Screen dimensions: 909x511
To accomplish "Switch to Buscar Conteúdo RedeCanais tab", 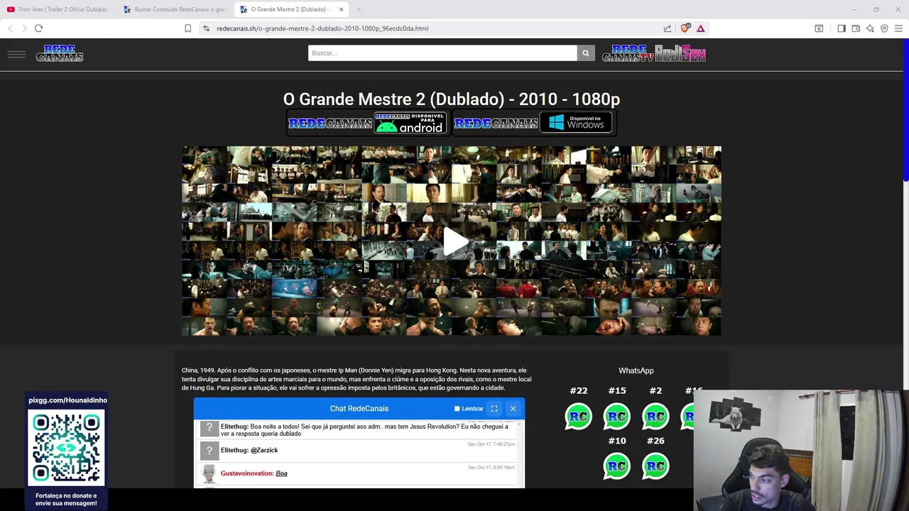I will [174, 9].
